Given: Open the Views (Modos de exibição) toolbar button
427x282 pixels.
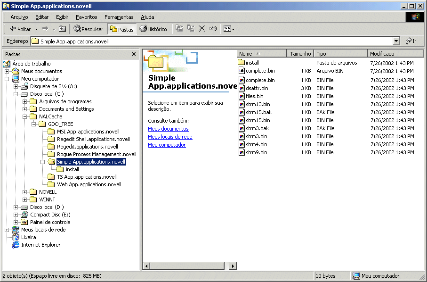Looking at the screenshot, I should tap(229, 29).
